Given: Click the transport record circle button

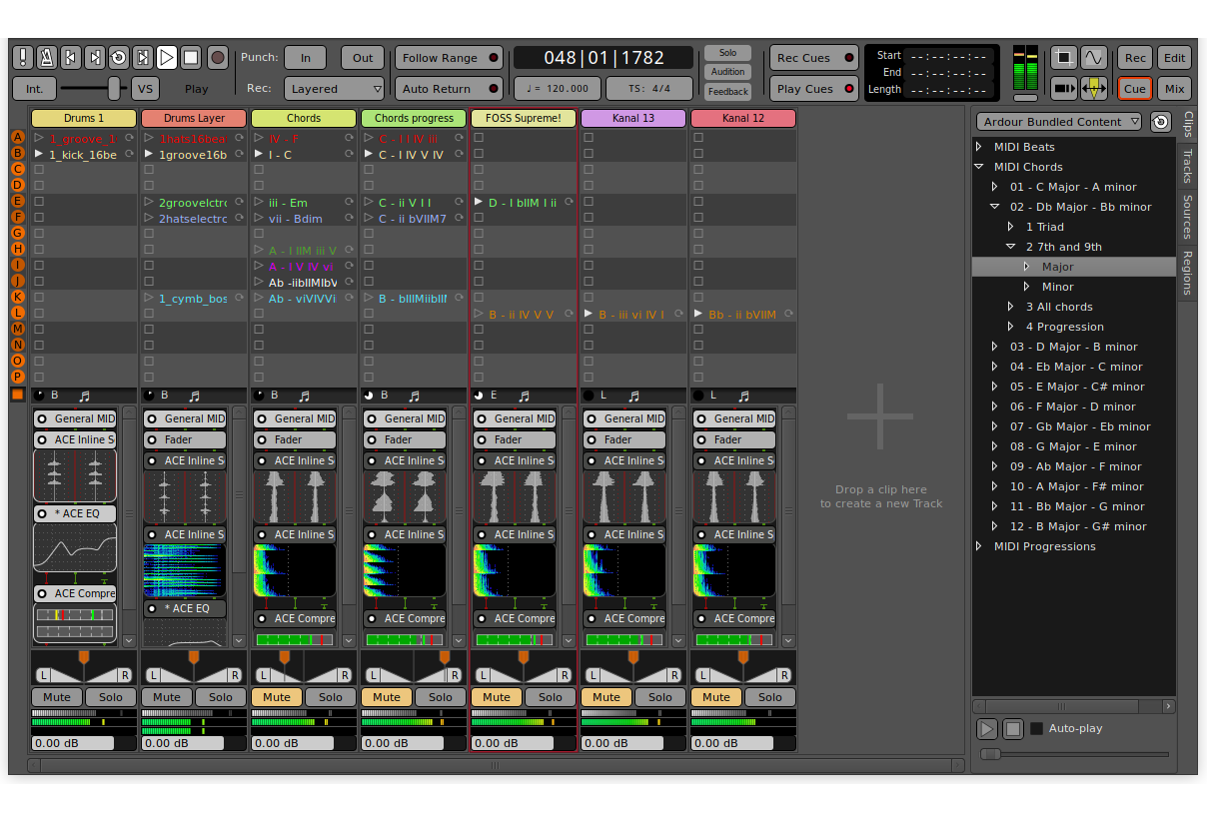Looking at the screenshot, I should click(217, 58).
